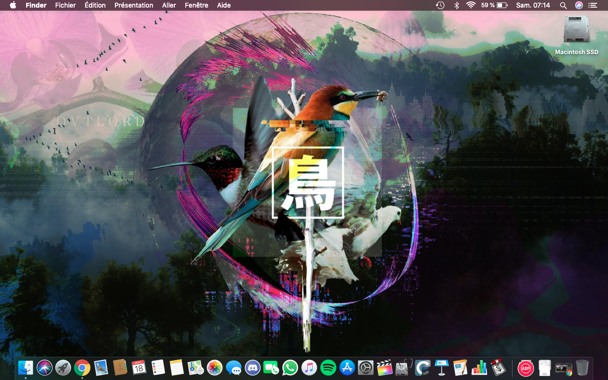Screen dimensions: 608x380
Task: Open the Keynote app
Action: pyautogui.click(x=442, y=367)
